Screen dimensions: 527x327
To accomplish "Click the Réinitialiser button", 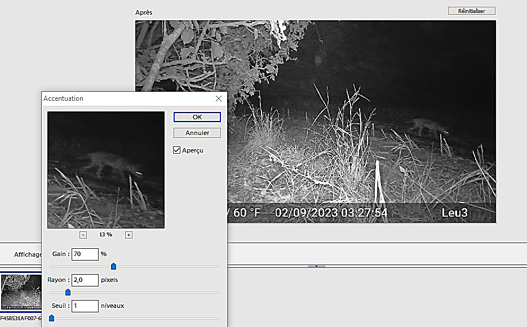I will [471, 11].
